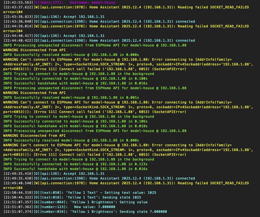This screenshot has width=260, height=217.
Task: Click 'Successfully connected' line ending in 0.106s
Action: [75, 121]
